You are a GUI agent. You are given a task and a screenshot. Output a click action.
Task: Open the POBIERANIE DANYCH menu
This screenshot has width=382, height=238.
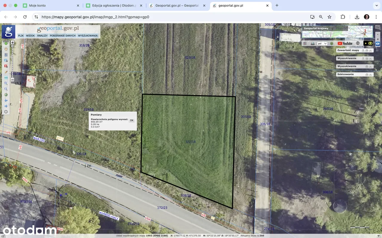(x=63, y=36)
